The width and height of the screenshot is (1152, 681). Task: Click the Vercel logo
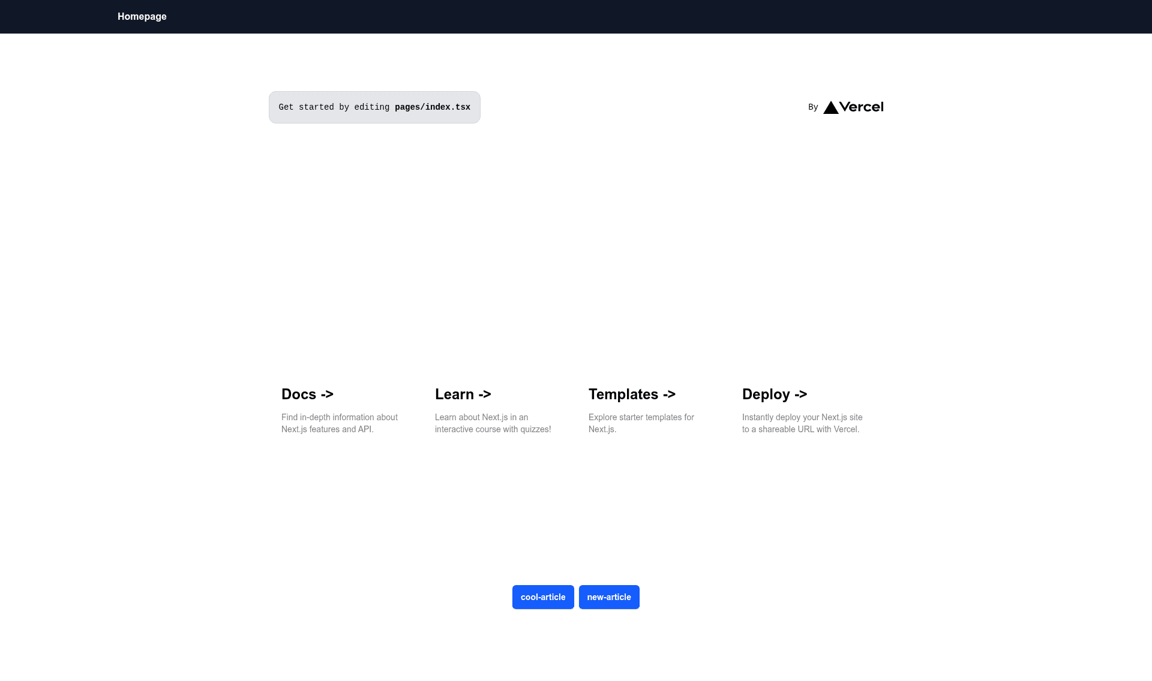[x=853, y=107]
